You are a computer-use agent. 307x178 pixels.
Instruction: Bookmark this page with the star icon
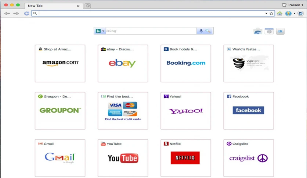click(271, 13)
